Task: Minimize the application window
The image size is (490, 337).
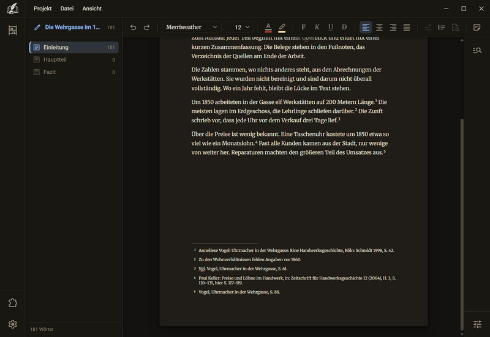Action: coord(447,9)
